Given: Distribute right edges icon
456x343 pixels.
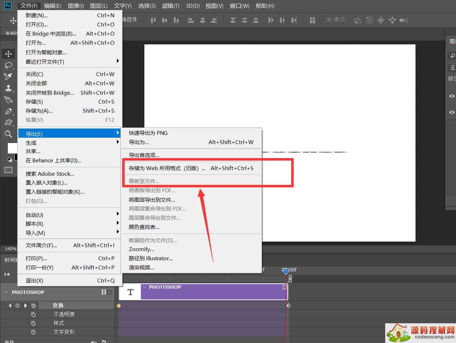Looking at the screenshot, I should 294,20.
